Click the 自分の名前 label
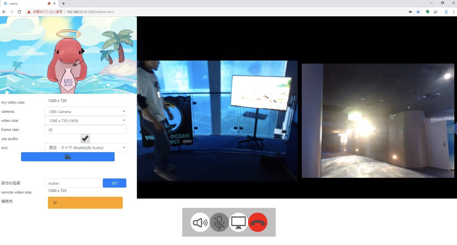457x245 pixels. [x=11, y=183]
